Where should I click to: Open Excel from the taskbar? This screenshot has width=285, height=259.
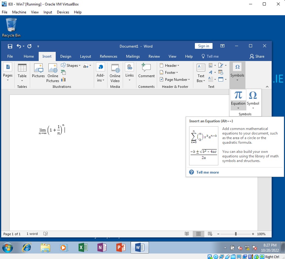pos(83,248)
